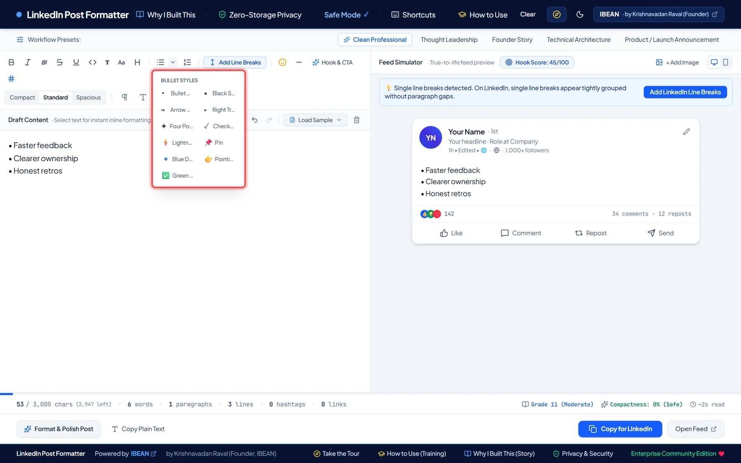The width and height of the screenshot is (741, 463).
Task: Open the emoji picker smiley icon
Action: (282, 63)
